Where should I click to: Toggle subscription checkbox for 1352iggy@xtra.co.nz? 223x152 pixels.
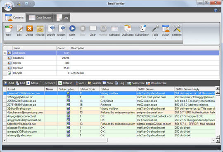(68, 97)
